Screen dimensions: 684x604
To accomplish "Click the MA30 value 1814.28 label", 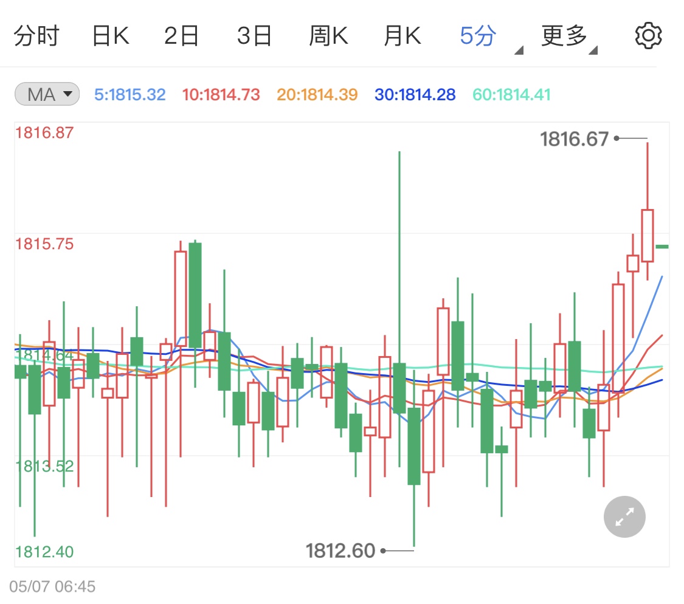I will pos(415,95).
